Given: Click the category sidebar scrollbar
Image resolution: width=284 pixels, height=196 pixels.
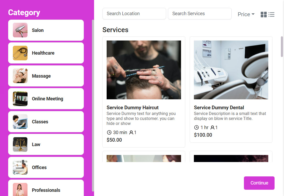Looking at the screenshot, I should click(93, 105).
